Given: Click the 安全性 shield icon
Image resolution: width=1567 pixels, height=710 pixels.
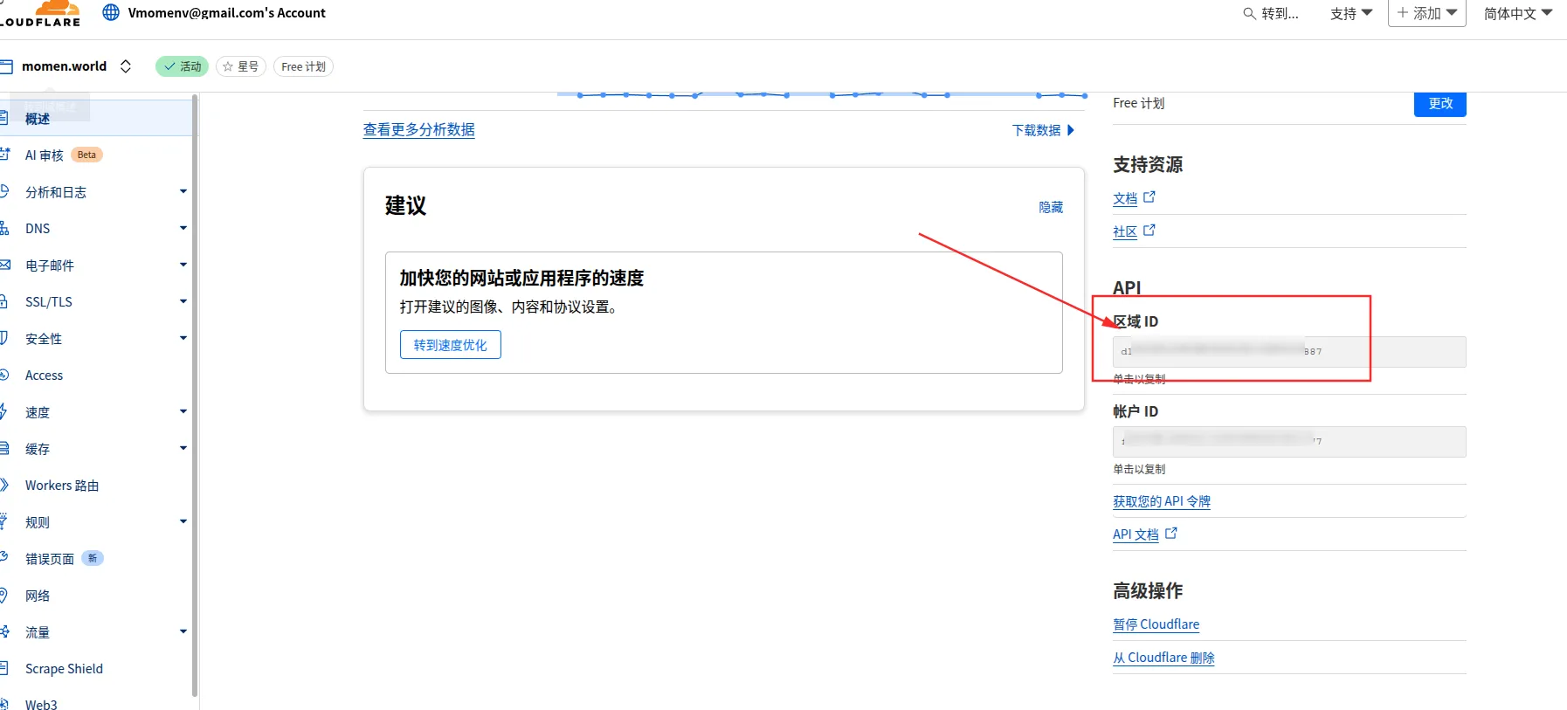Looking at the screenshot, I should pos(3,338).
